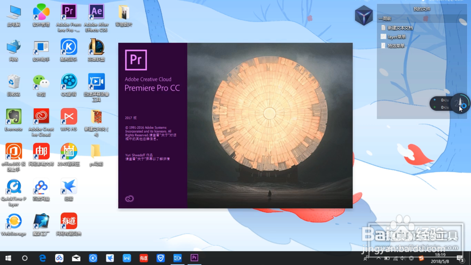Open the 网易有道词典 desktop shortcut
Screen dimensions: 471x265
click(x=68, y=225)
